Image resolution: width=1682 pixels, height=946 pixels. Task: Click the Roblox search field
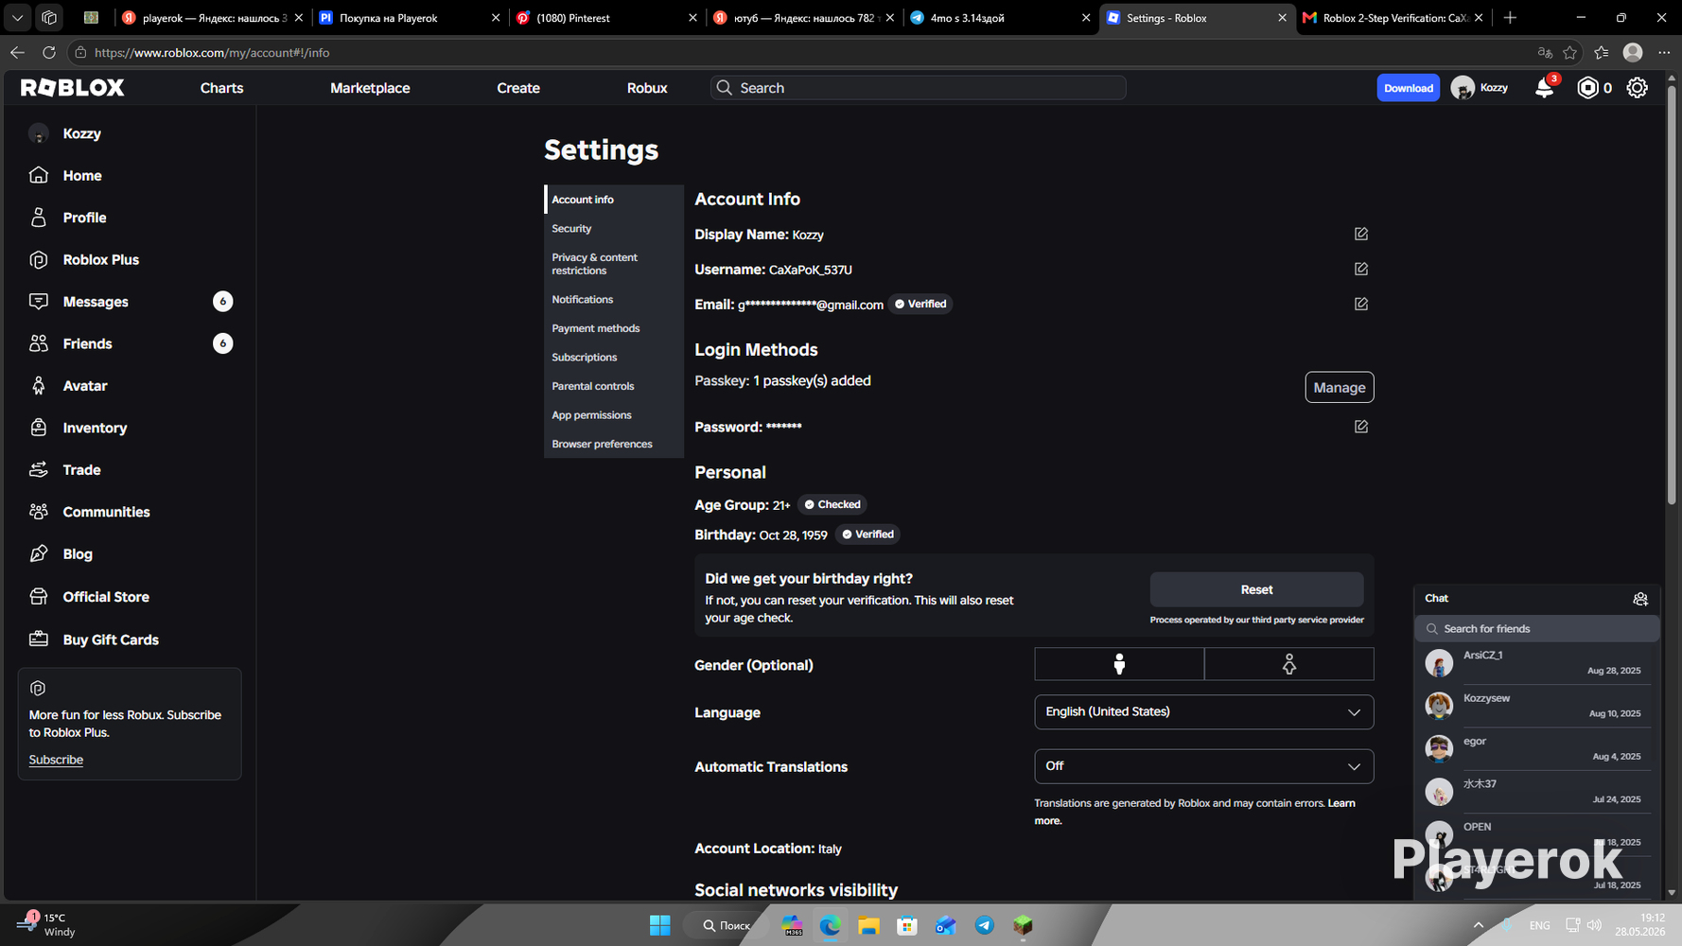tap(918, 88)
